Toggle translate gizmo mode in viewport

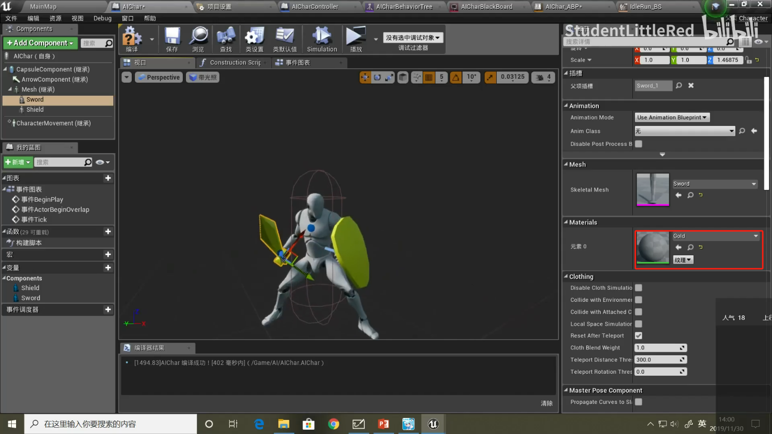[365, 77]
